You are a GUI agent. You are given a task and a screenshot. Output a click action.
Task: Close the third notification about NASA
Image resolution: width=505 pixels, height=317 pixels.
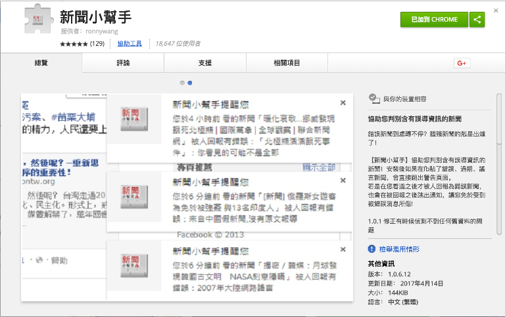(x=343, y=250)
